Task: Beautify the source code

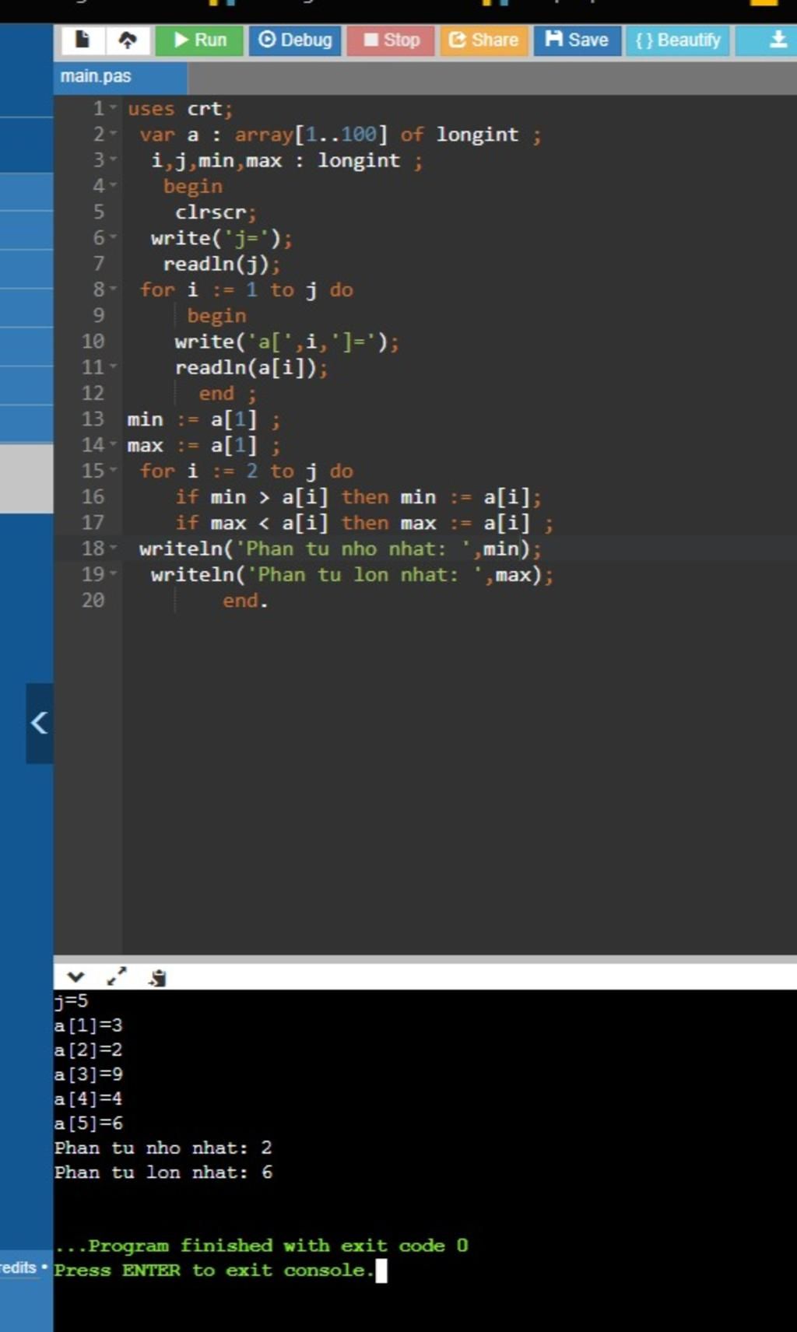Action: click(x=678, y=40)
